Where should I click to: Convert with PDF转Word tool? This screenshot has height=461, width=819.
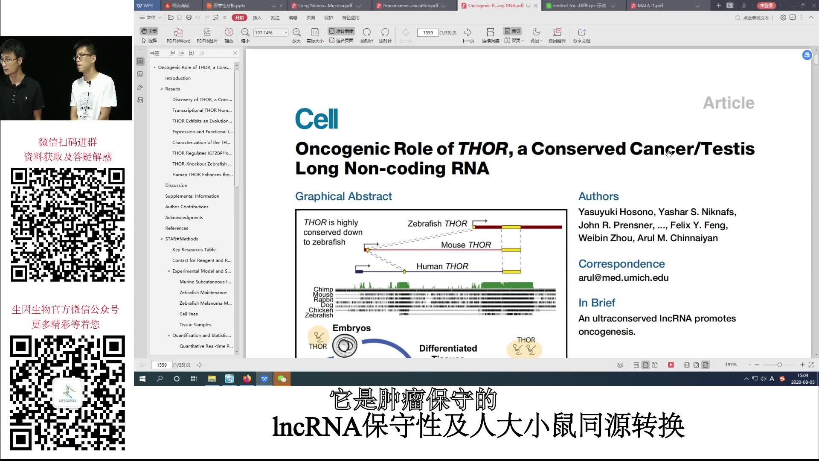pos(178,36)
